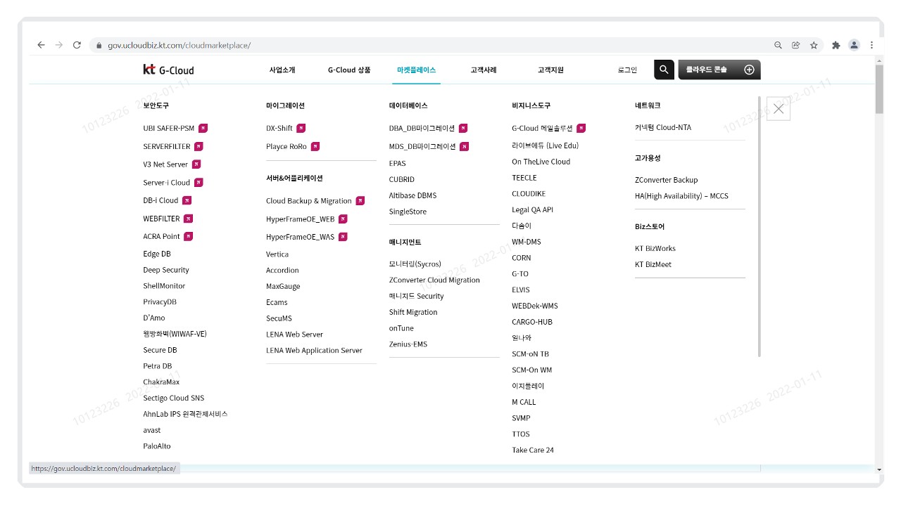Open the 클라우드 콘솔 button
The height and width of the screenshot is (506, 901).
coord(719,70)
